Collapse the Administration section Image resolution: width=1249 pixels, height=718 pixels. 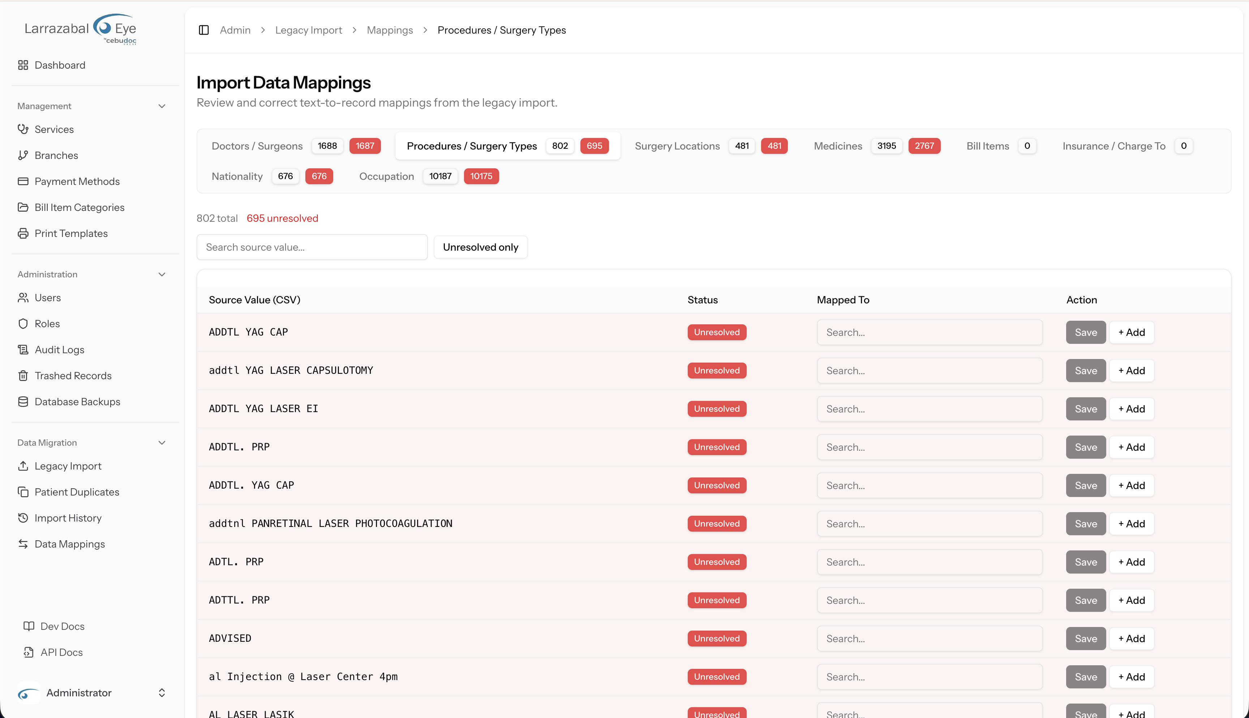(162, 274)
